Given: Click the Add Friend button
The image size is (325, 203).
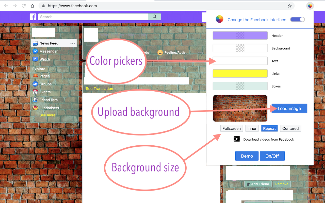Looking at the screenshot, I should tap(258, 184).
